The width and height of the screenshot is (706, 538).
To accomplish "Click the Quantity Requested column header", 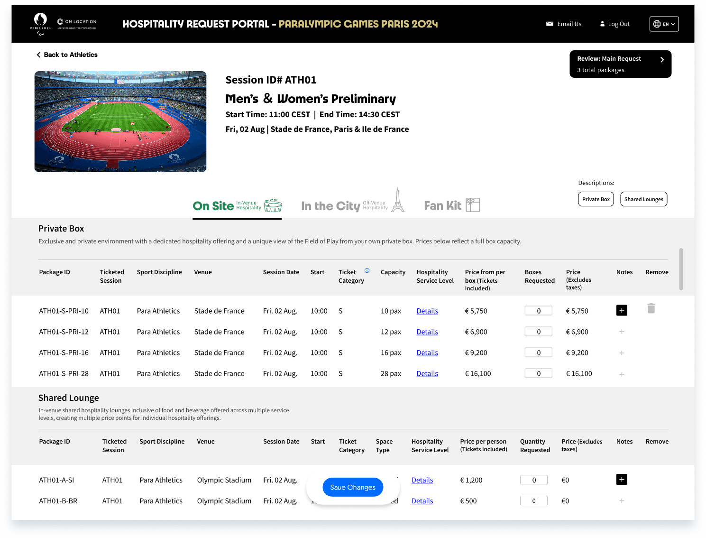I will click(535, 445).
